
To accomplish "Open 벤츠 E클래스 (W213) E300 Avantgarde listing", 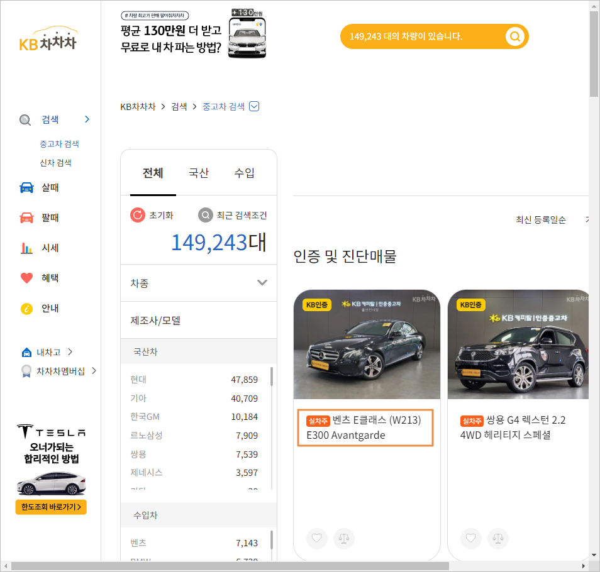I will pyautogui.click(x=365, y=427).
